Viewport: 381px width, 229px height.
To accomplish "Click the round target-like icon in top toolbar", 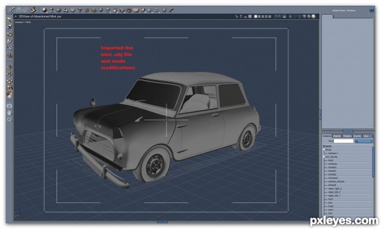I will [164, 10].
